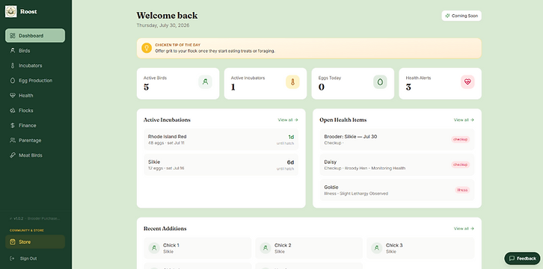Click the checkup tag on Daisy row
This screenshot has height=269, width=543.
(460, 164)
